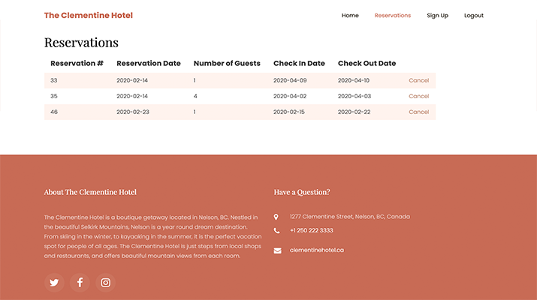Open the Sign Up page

[437, 15]
